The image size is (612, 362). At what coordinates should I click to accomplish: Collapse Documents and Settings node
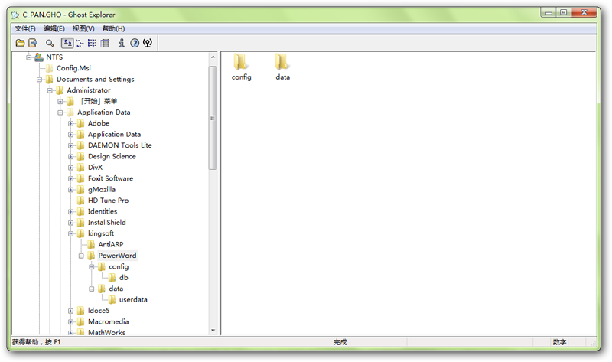coord(40,80)
